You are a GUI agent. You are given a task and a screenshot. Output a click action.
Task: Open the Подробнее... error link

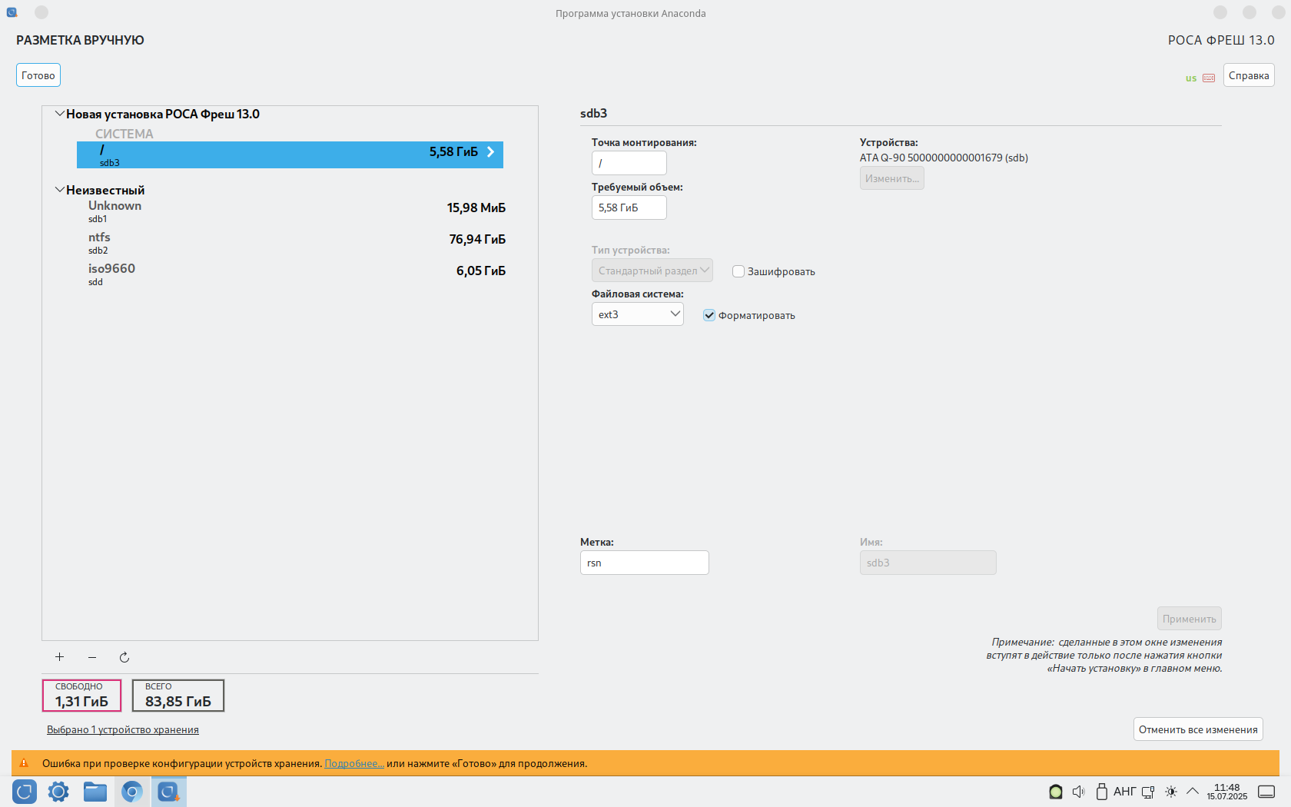tap(354, 763)
